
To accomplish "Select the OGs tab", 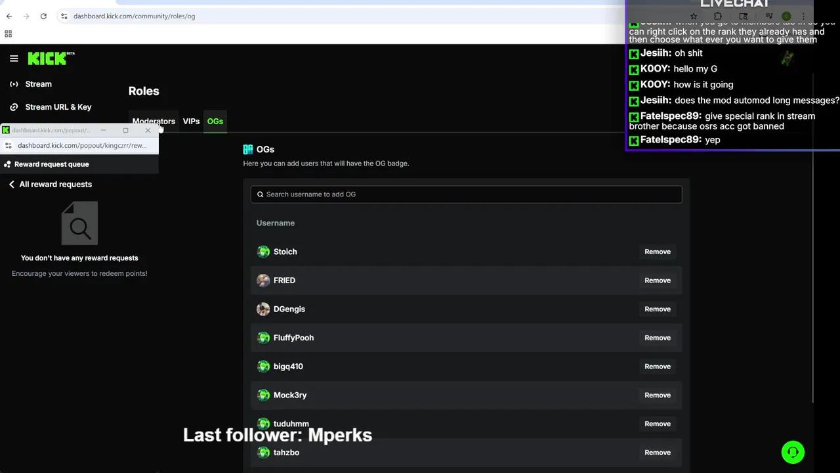I will point(215,122).
